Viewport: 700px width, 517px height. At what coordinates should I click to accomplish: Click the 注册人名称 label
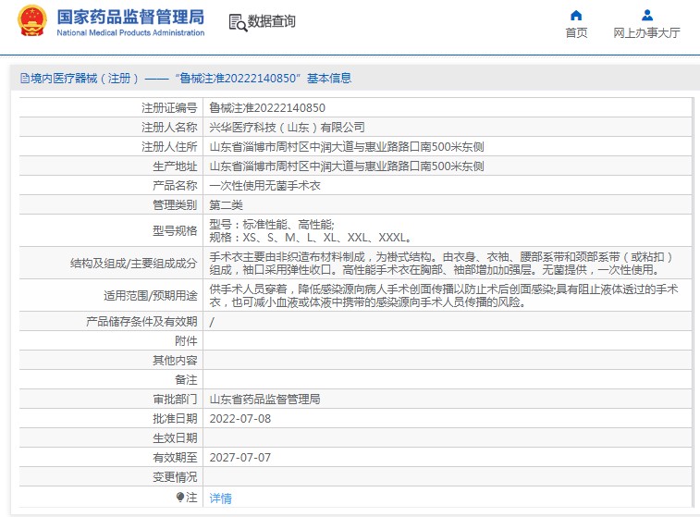click(x=169, y=128)
